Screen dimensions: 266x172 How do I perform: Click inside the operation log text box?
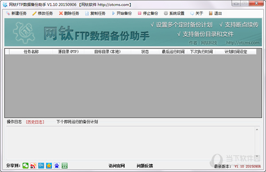click(x=131, y=143)
